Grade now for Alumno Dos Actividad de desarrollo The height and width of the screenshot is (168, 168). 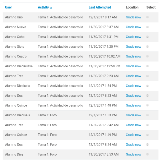133,96
